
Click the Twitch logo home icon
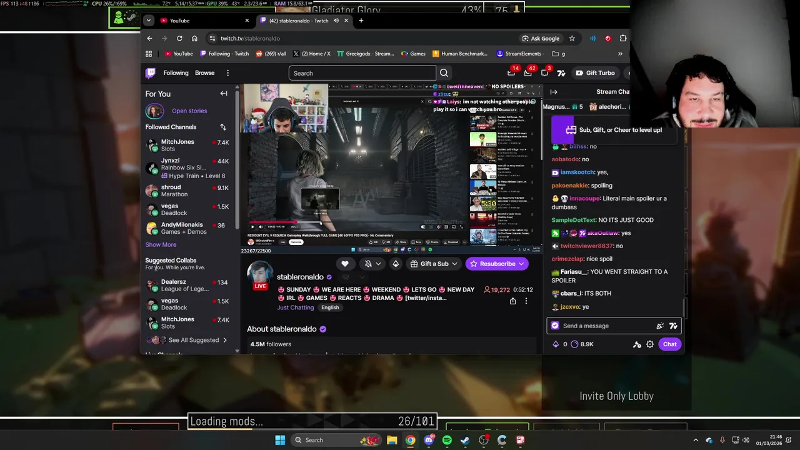pyautogui.click(x=151, y=73)
